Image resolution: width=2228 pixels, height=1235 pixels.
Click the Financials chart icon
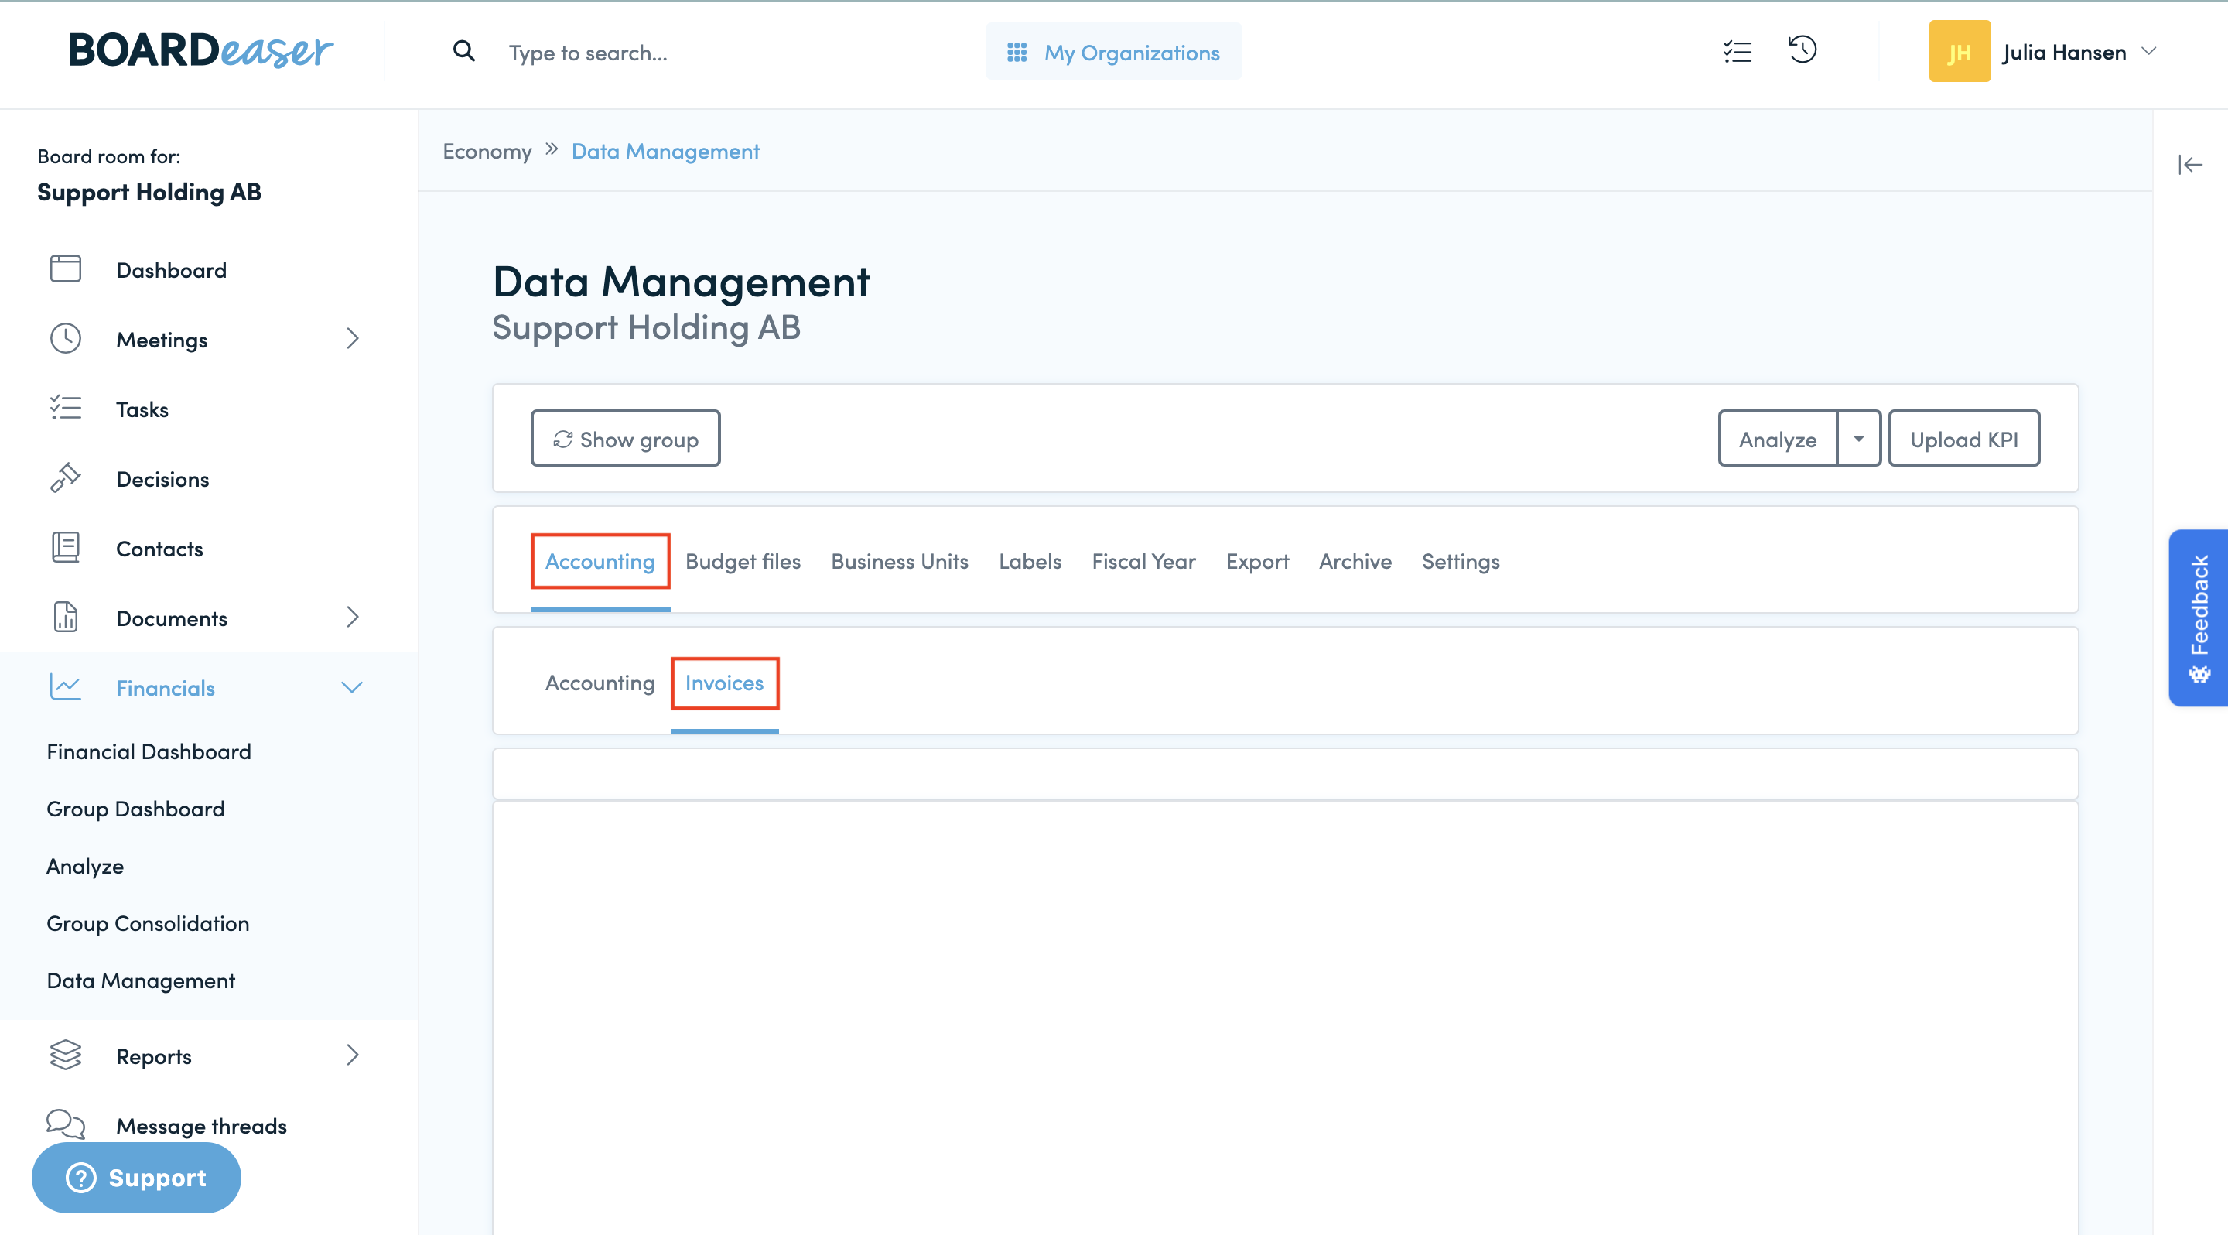65,686
